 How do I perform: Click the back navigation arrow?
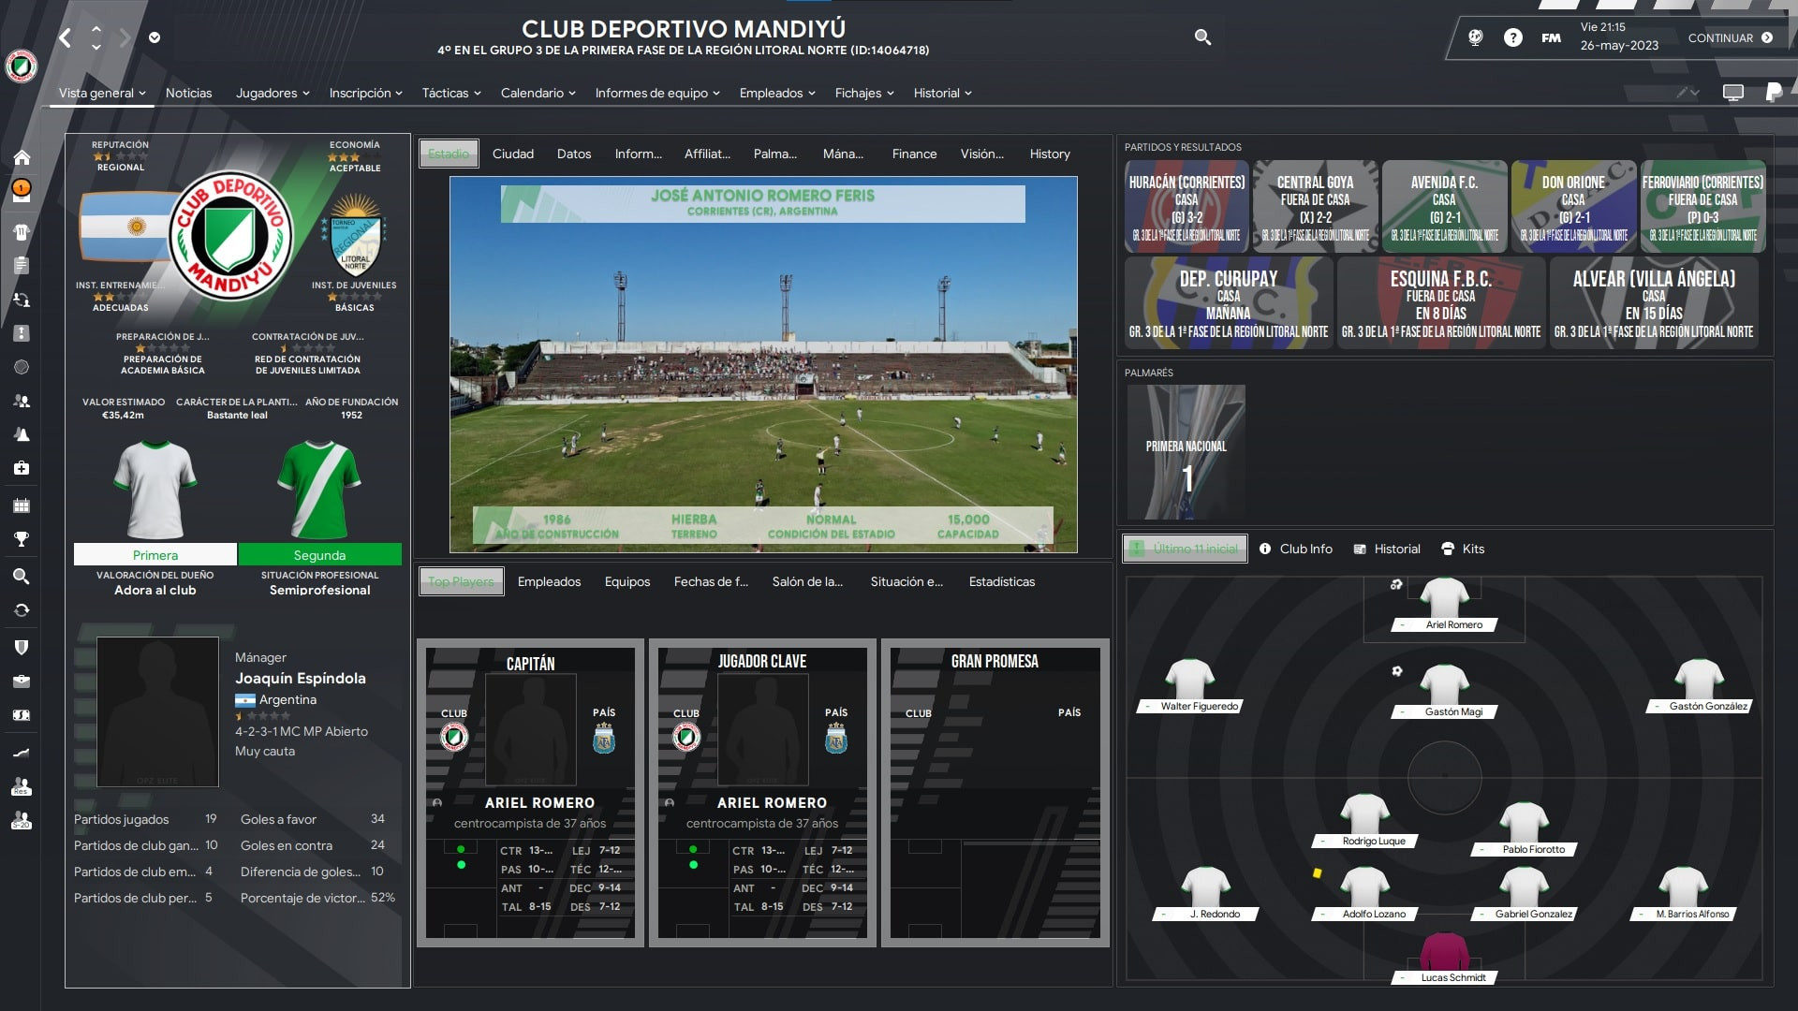[65, 37]
